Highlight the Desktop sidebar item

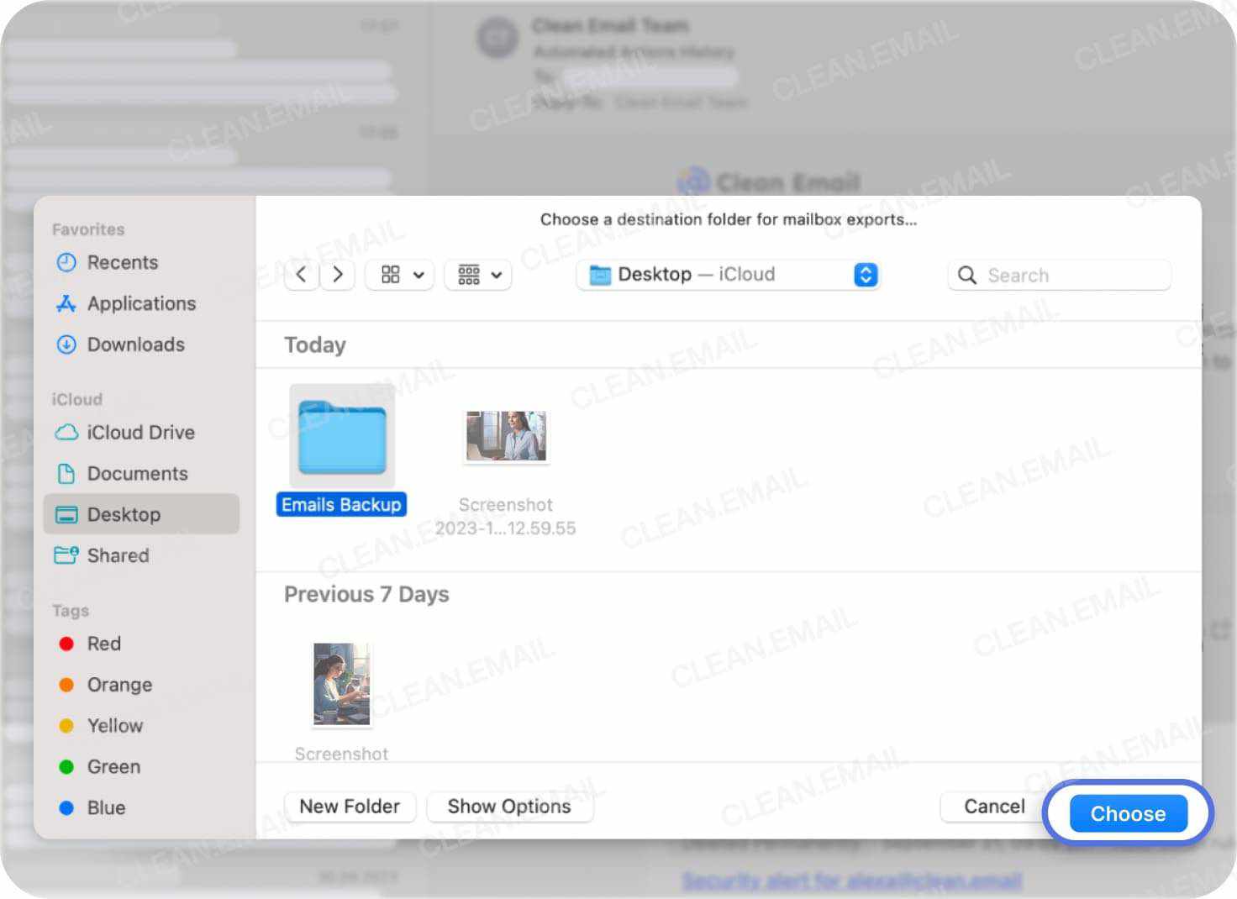124,514
